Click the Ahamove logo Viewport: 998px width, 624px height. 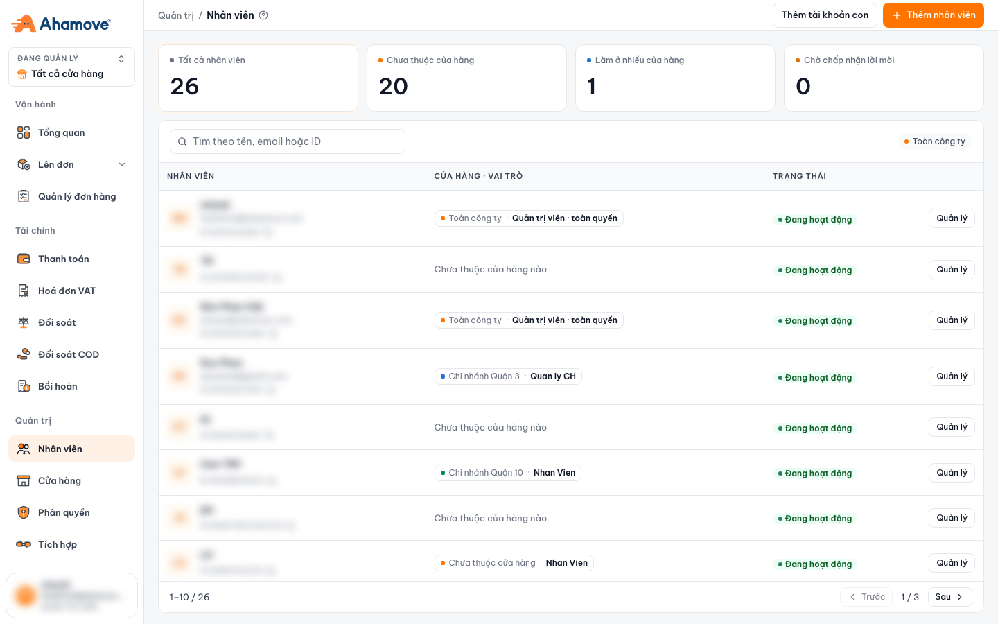point(61,24)
